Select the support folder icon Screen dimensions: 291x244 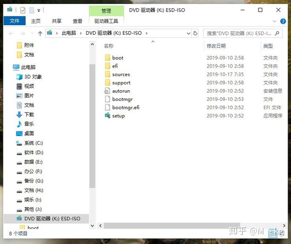tap(108, 82)
